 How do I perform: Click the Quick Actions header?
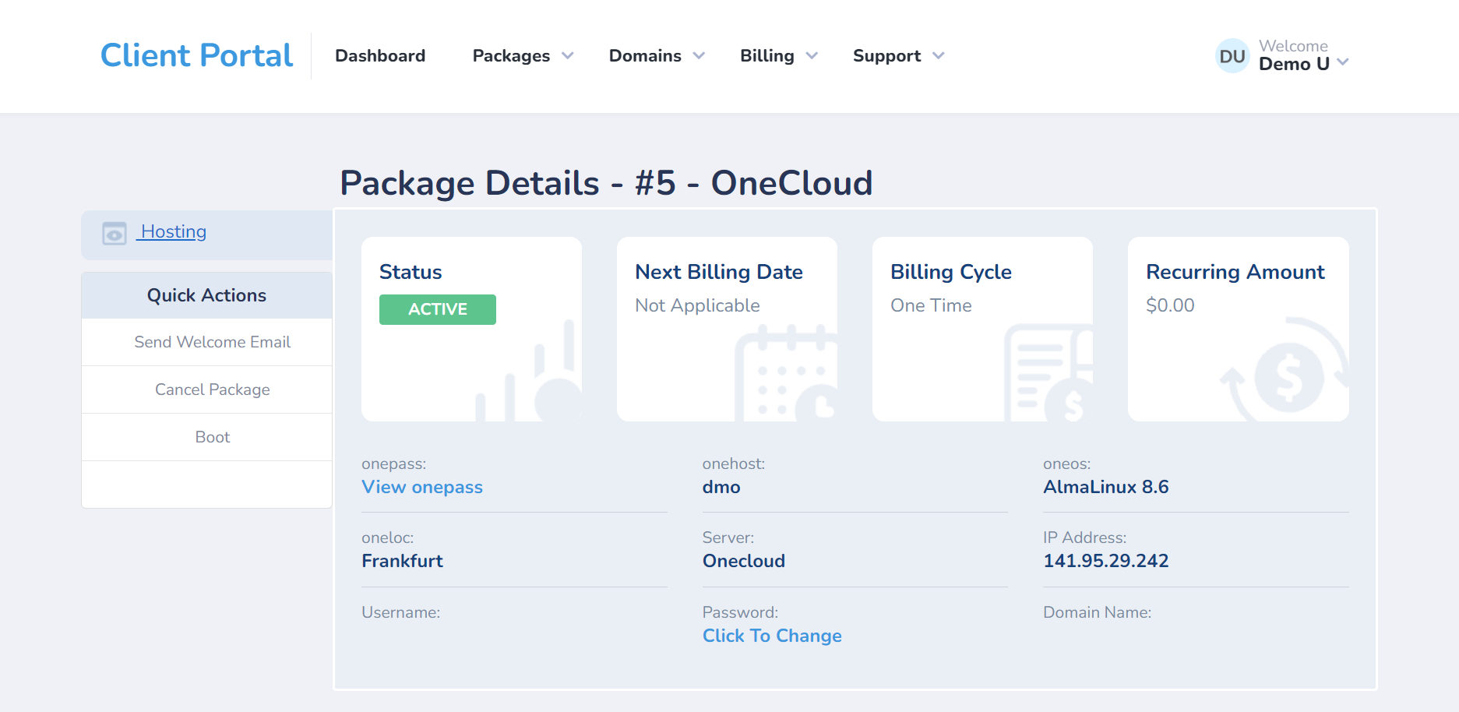click(206, 295)
